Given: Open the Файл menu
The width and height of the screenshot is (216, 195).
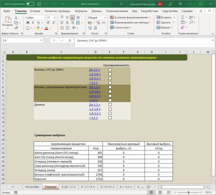Looking at the screenshot, I should coord(7,11).
